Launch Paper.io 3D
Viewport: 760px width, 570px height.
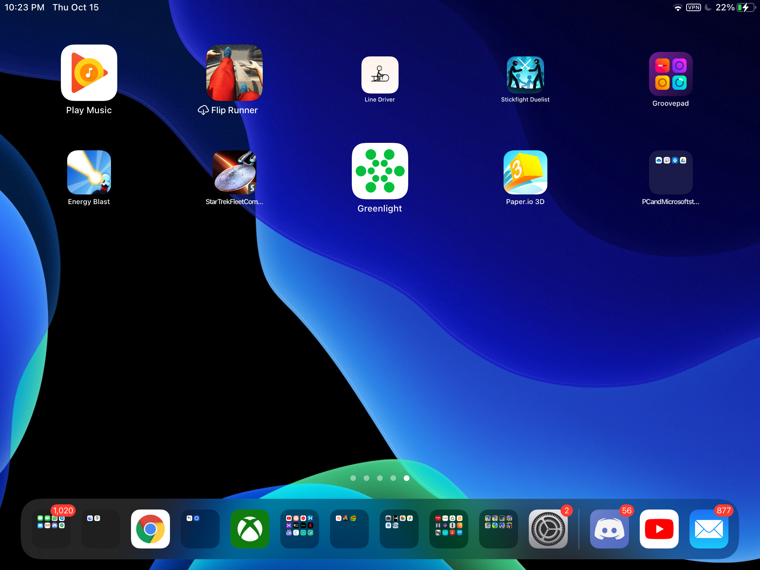coord(525,172)
